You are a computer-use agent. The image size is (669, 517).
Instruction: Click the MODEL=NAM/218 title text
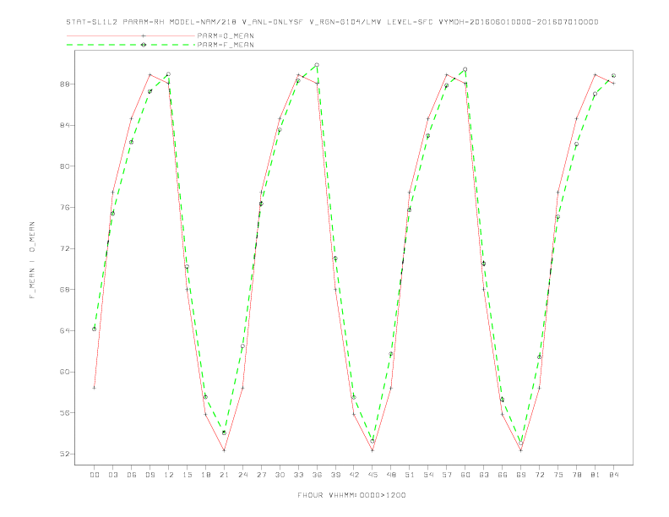pos(203,22)
